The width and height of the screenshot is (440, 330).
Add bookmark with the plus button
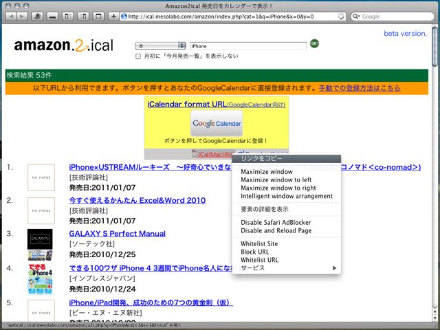tap(113, 16)
